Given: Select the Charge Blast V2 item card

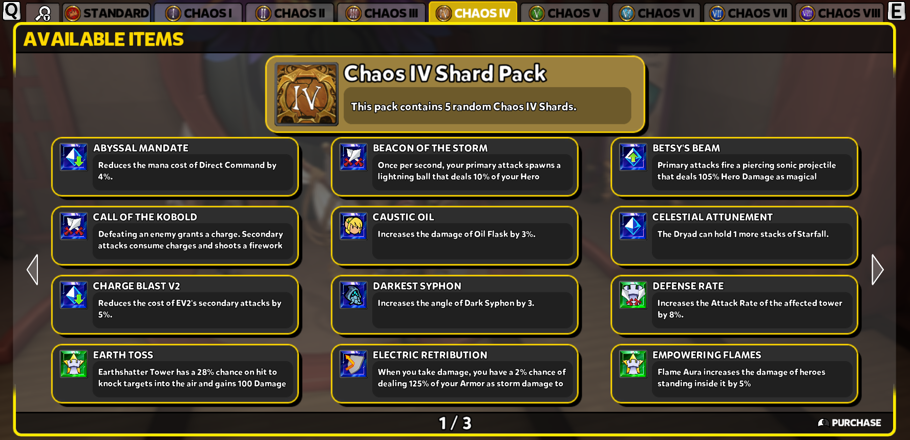Looking at the screenshot, I should point(175,305).
